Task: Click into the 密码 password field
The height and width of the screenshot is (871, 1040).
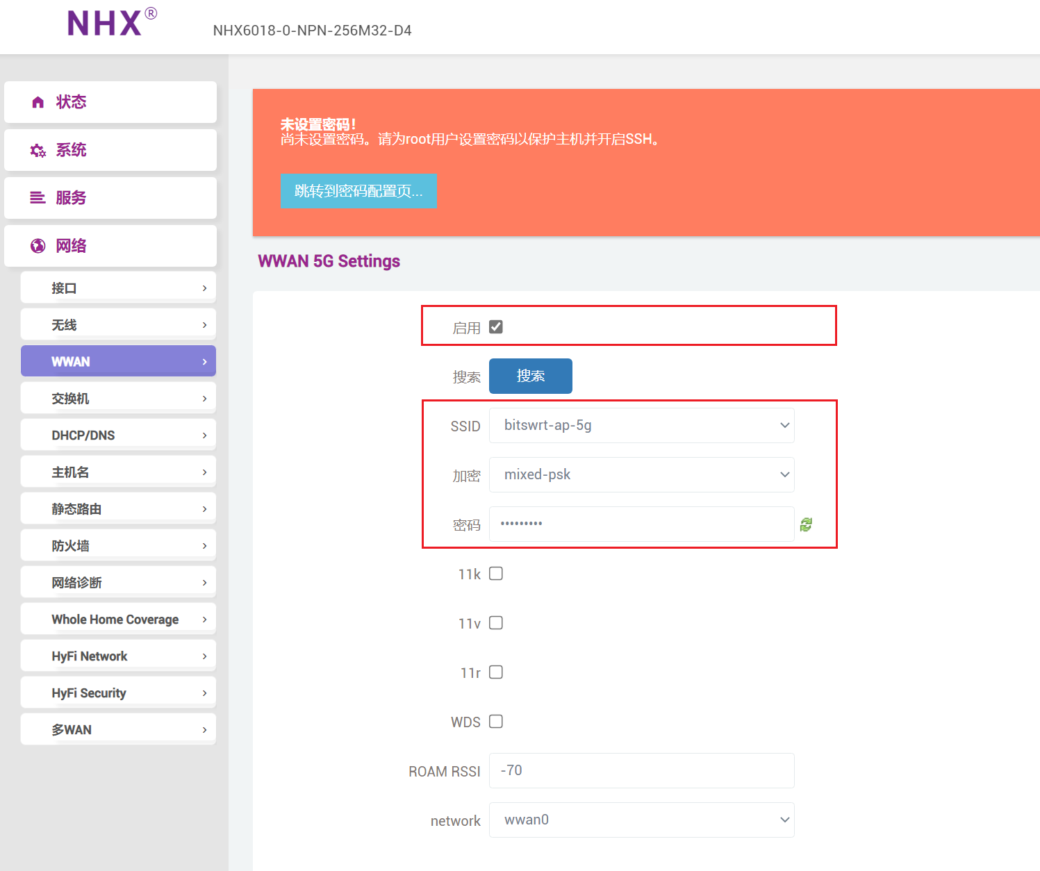Action: pyautogui.click(x=641, y=524)
